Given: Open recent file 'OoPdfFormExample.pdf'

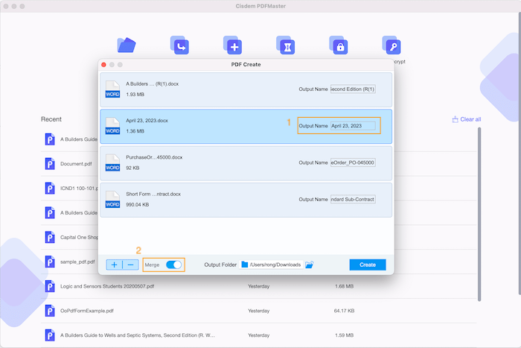Looking at the screenshot, I should (x=87, y=311).
